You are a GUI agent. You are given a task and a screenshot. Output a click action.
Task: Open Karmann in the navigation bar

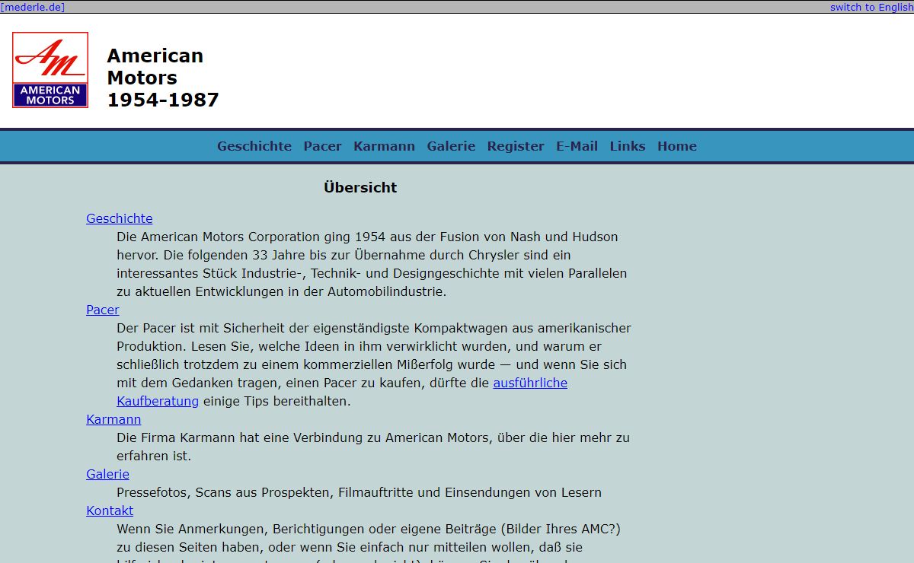(x=385, y=146)
